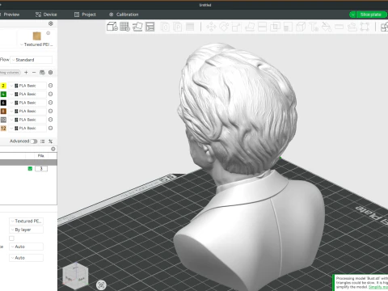388x291 pixels.
Task: Add a filament with the plus icon
Action: [x=26, y=72]
